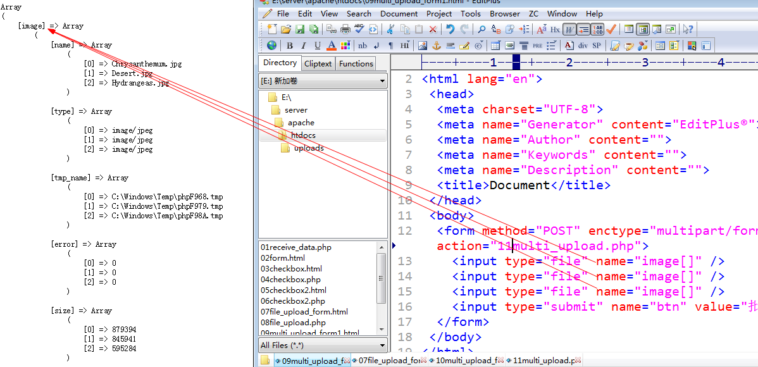Insert anchor using the anchor icon
The height and width of the screenshot is (367, 758).
point(436,46)
